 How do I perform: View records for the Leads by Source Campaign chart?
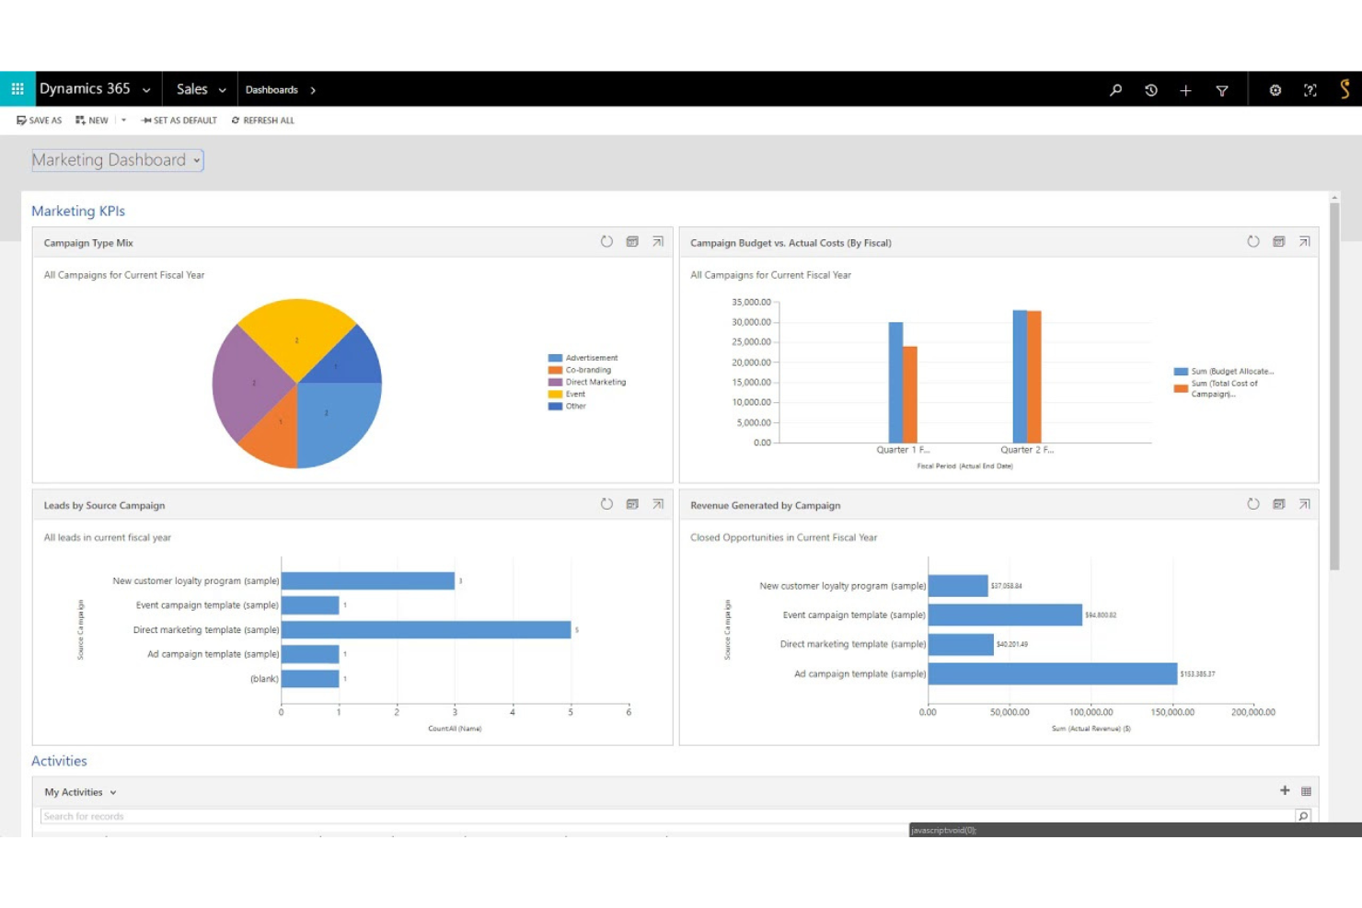point(632,504)
